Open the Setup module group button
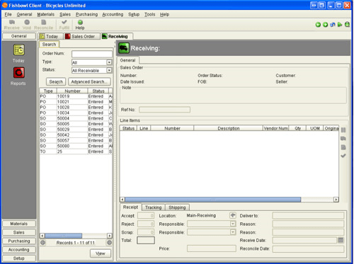 click(x=19, y=258)
